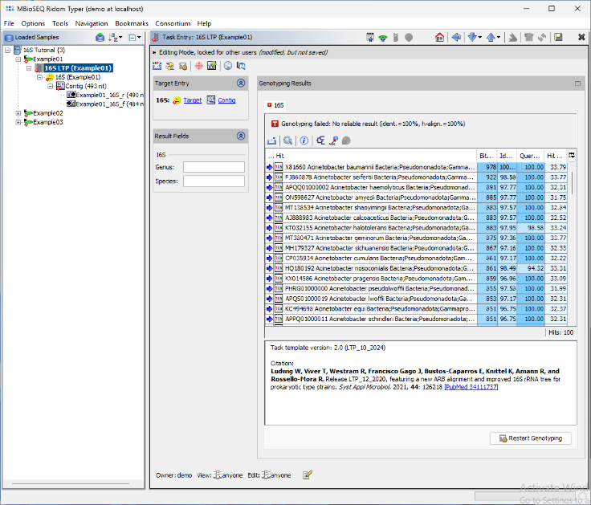
Task: Open dropdown next to blue down arrow
Action: 480,37
